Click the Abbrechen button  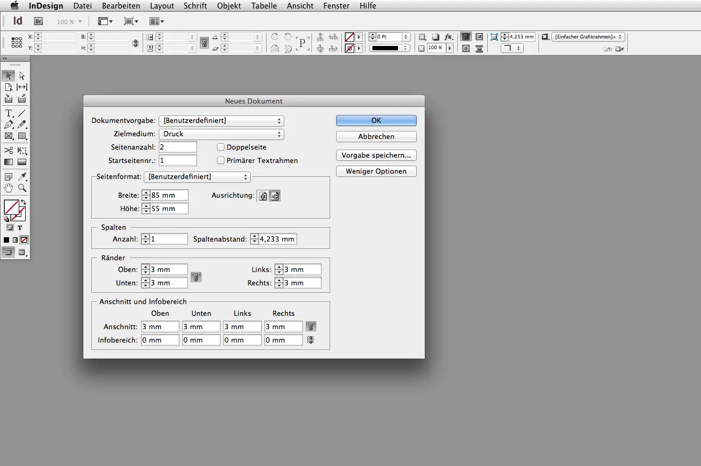(x=376, y=137)
